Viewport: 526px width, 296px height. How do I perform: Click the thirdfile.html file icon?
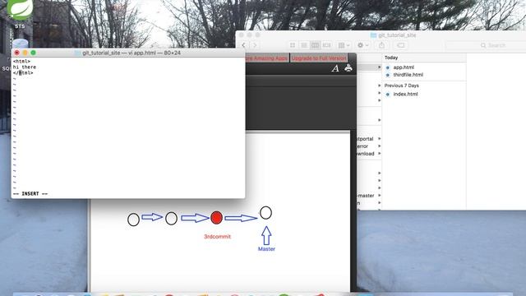pos(388,75)
